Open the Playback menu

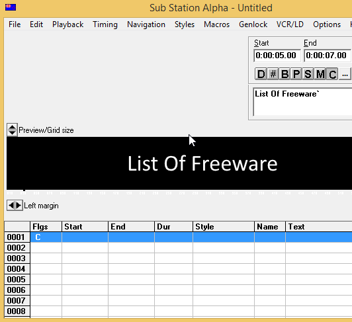tap(67, 24)
